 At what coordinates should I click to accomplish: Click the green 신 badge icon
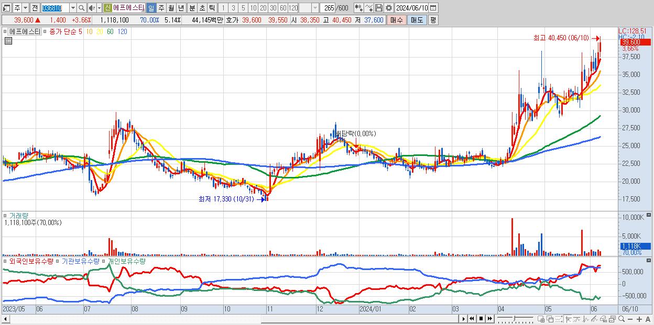tap(107, 8)
